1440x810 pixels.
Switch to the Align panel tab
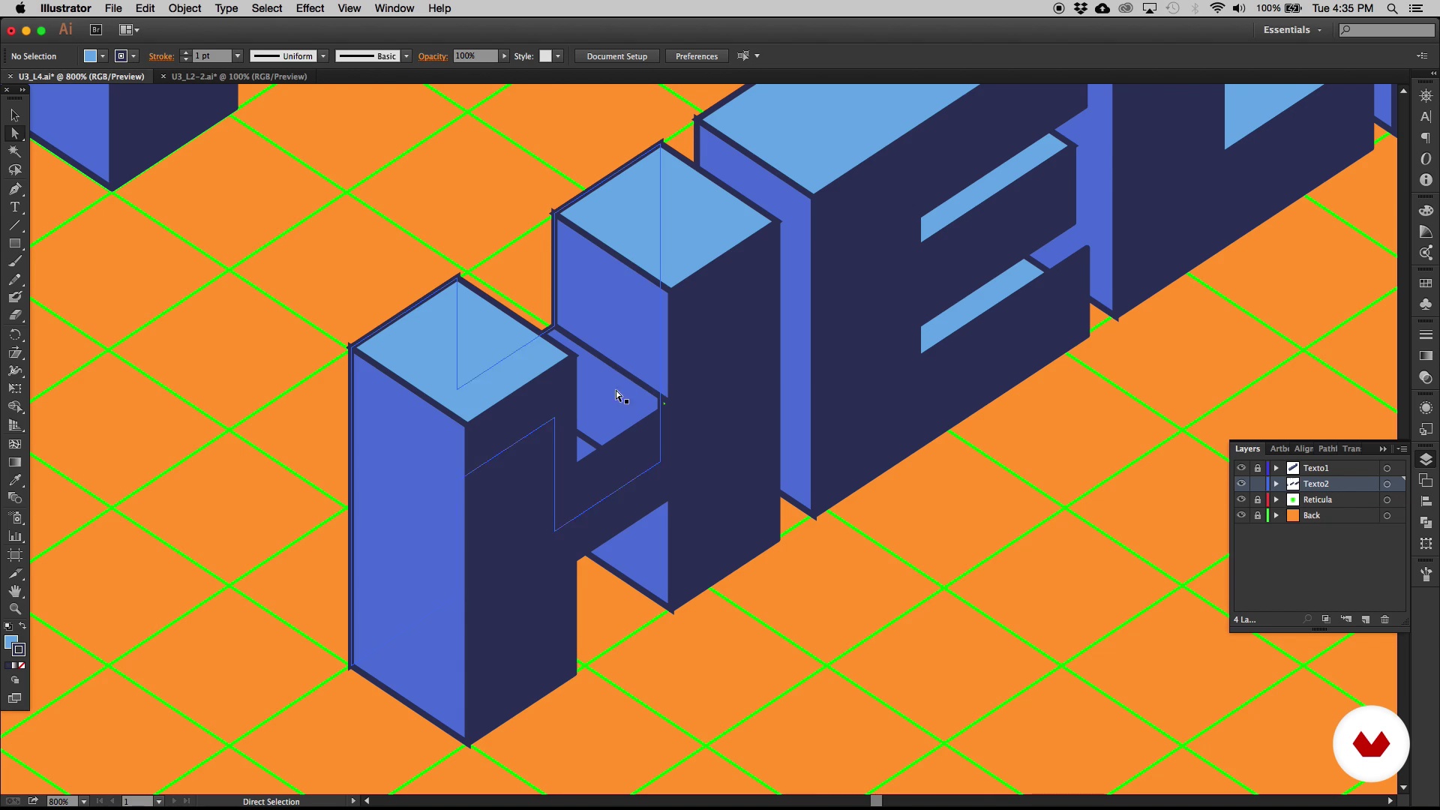1303,448
